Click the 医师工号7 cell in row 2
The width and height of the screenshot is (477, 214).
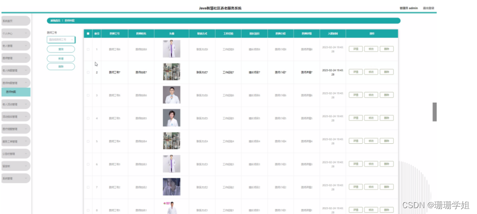pos(115,73)
